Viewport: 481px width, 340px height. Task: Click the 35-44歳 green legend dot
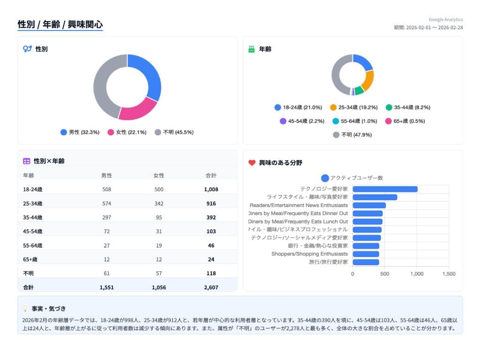(389, 108)
